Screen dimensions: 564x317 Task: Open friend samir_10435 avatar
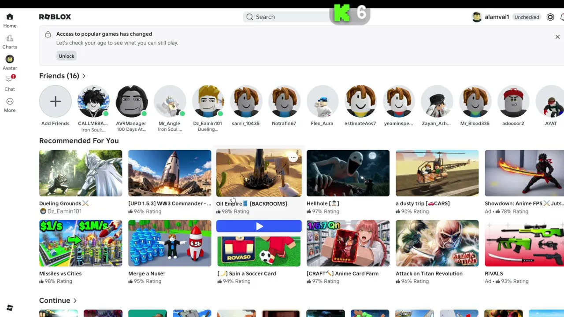[x=246, y=102]
